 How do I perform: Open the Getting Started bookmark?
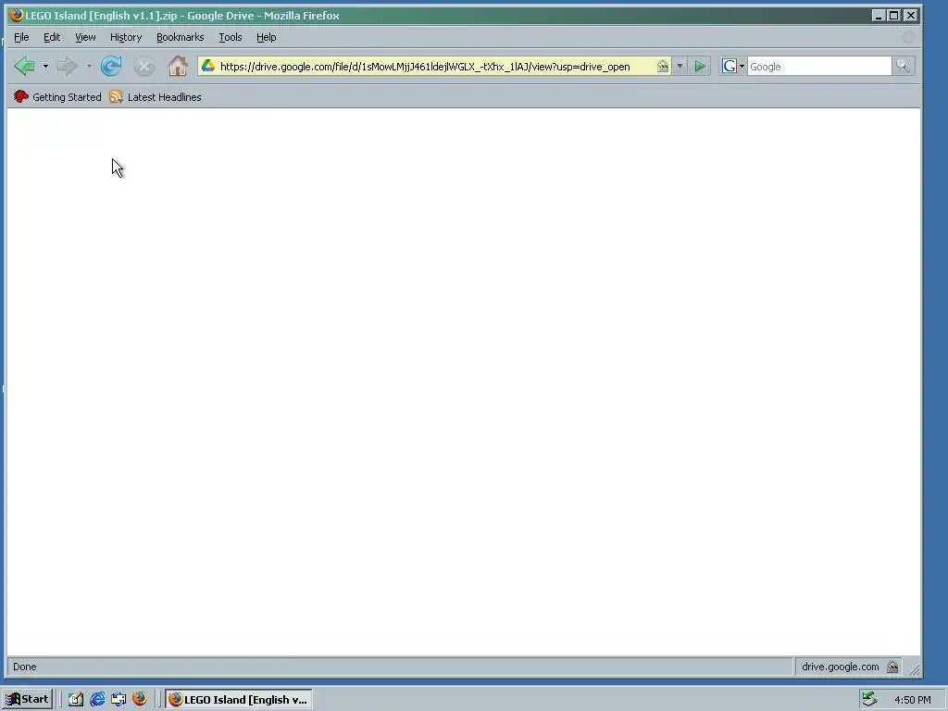[57, 96]
